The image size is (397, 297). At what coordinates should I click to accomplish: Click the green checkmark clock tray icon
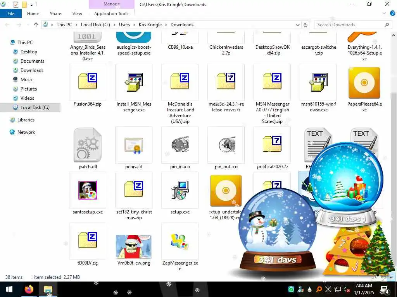point(291,289)
